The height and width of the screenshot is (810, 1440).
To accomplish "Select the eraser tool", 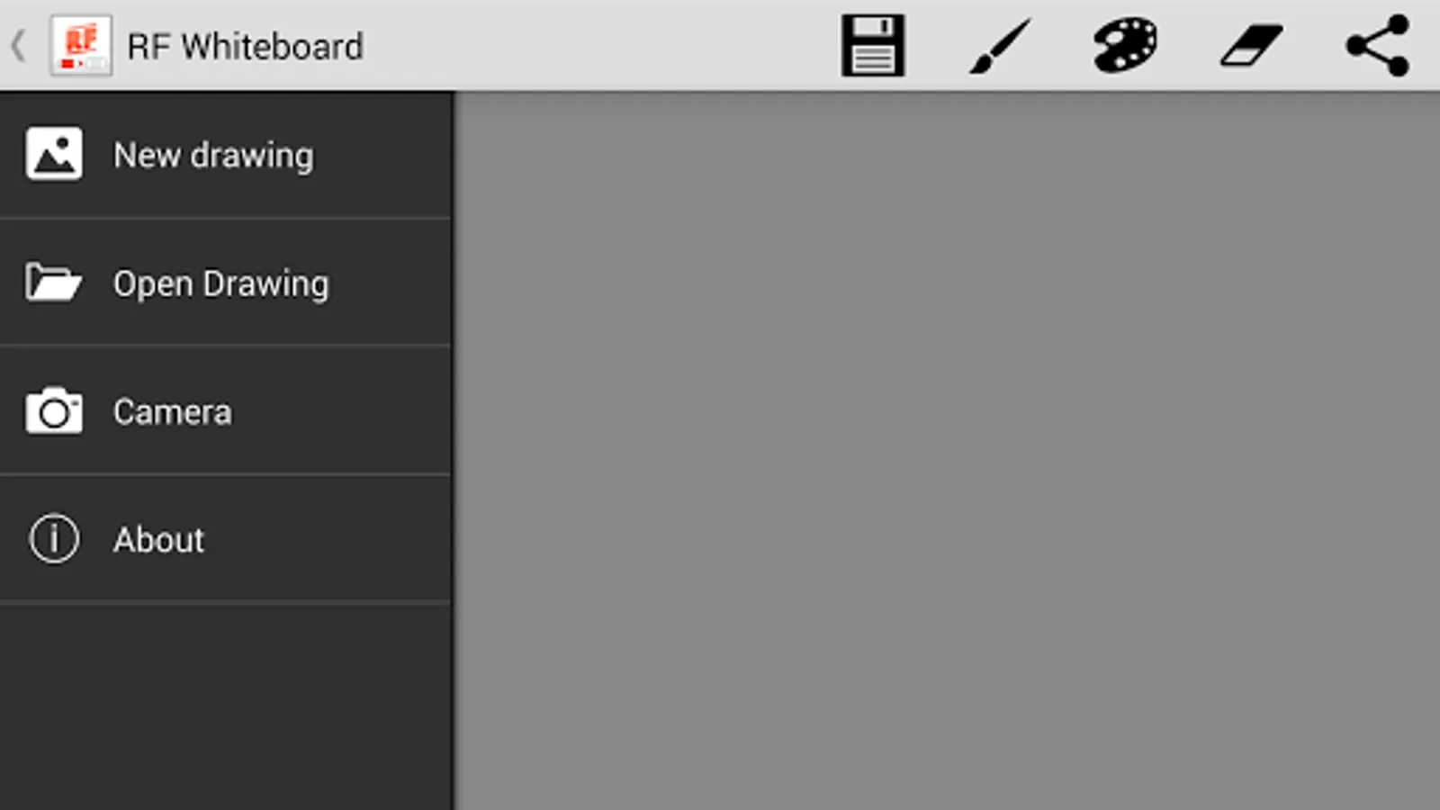I will [1251, 45].
